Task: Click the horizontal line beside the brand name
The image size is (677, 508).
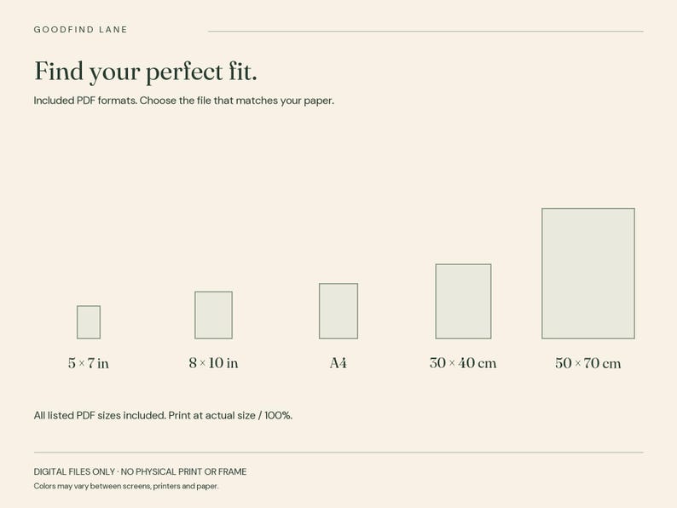Action: click(x=425, y=32)
